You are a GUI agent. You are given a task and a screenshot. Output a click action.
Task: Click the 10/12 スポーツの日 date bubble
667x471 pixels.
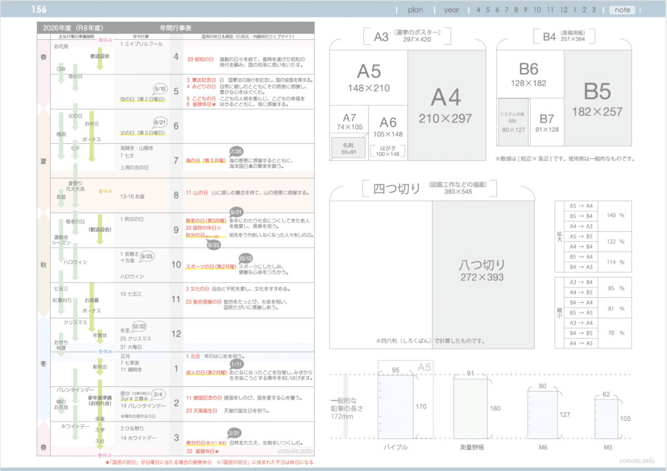(246, 258)
